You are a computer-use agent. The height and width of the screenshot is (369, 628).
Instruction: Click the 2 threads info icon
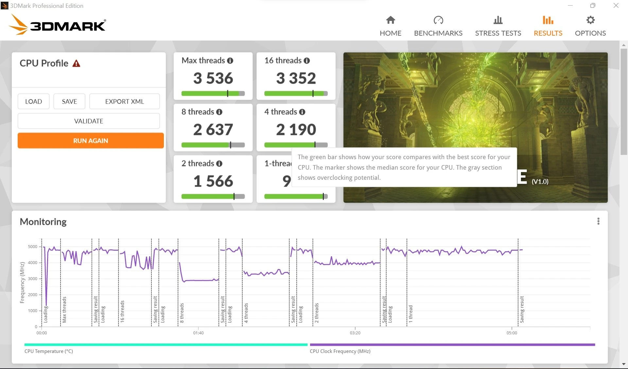(219, 164)
